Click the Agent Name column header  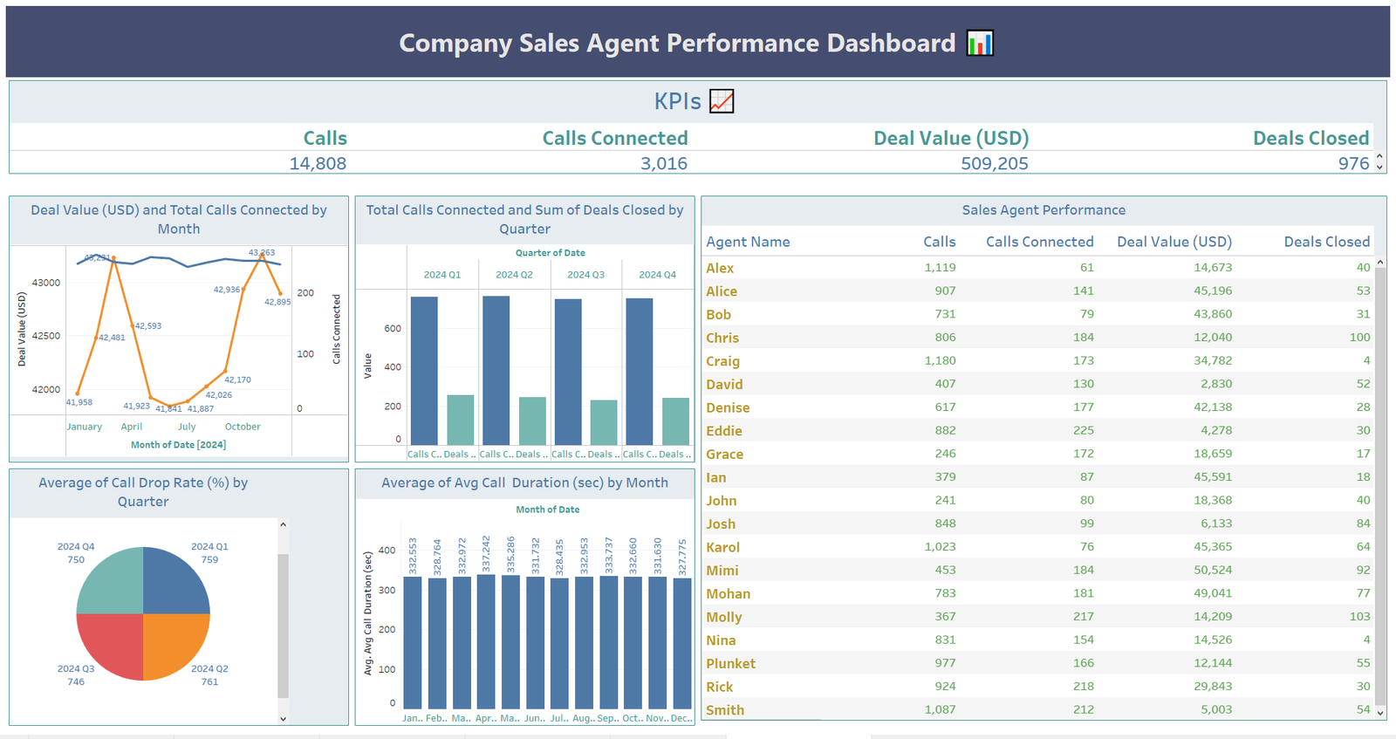[748, 242]
